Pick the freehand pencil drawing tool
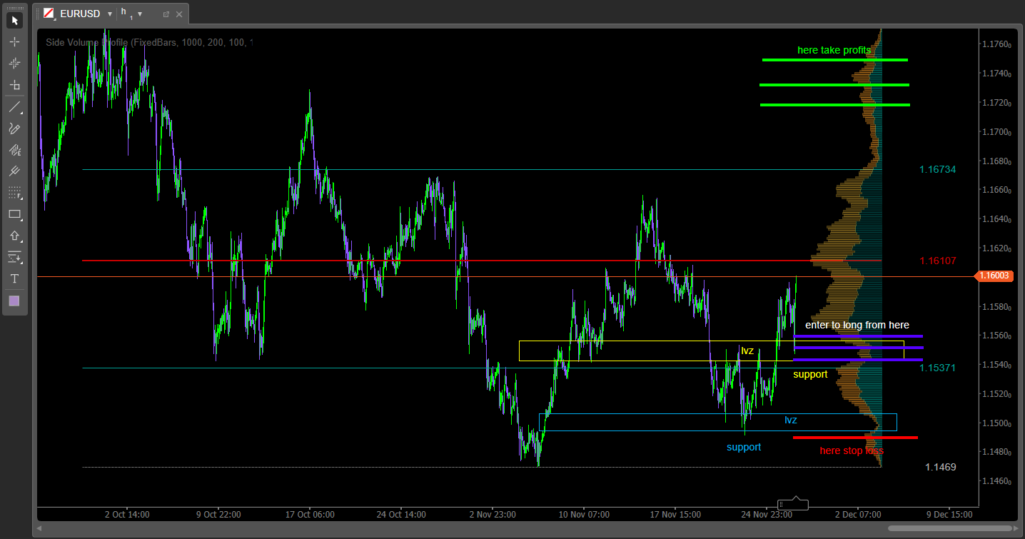Viewport: 1025px width, 539px height. (x=14, y=129)
